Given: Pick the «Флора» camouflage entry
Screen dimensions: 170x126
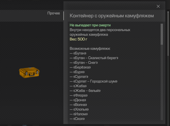Looking at the screenshot, I should 79,95.
